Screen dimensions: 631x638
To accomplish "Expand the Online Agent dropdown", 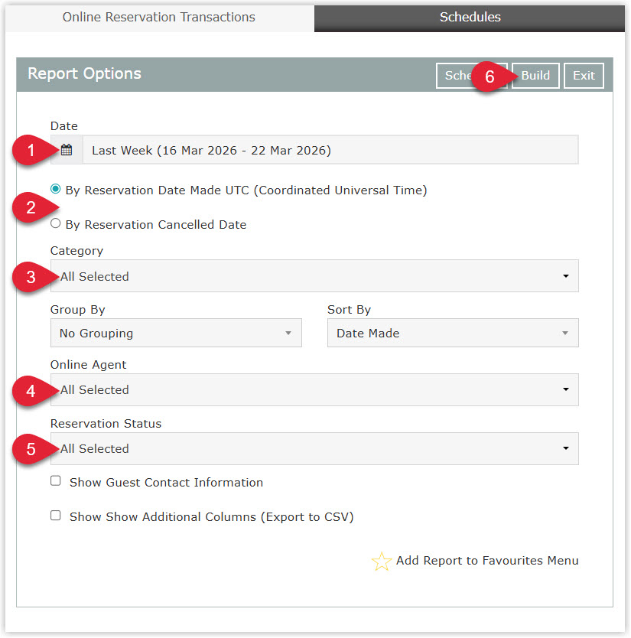I will (314, 390).
